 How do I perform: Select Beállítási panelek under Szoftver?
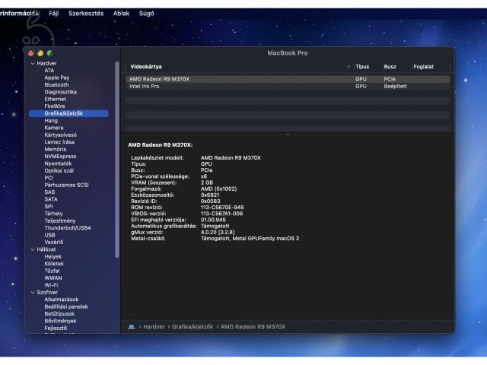point(66,306)
